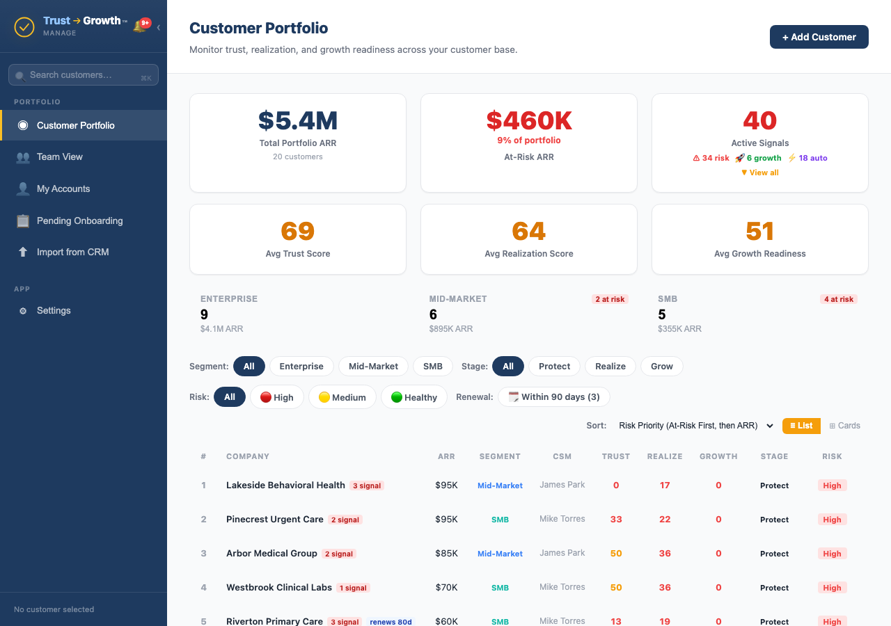
Task: Expand View all active signals
Action: pyautogui.click(x=759, y=172)
